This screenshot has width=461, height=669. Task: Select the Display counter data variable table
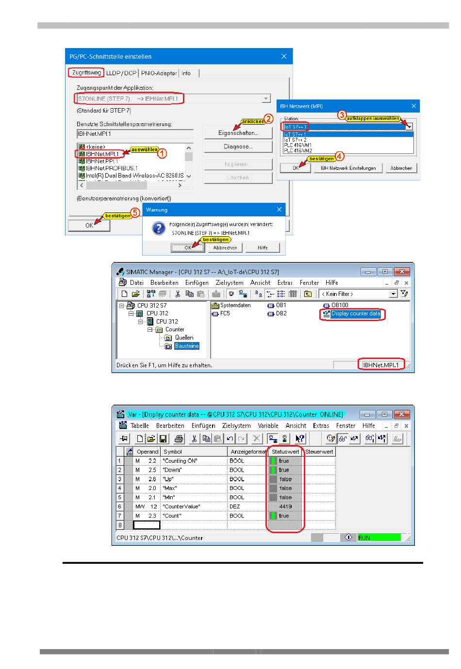(x=351, y=314)
